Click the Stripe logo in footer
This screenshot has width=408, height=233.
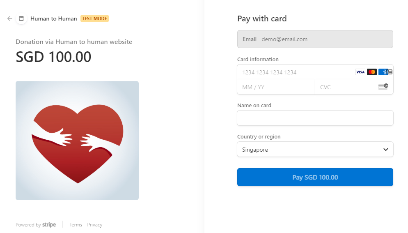[x=49, y=225]
